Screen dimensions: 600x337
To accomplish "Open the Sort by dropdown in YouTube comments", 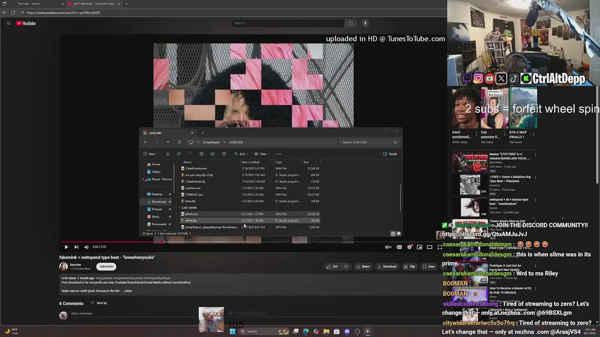I will (x=99, y=303).
